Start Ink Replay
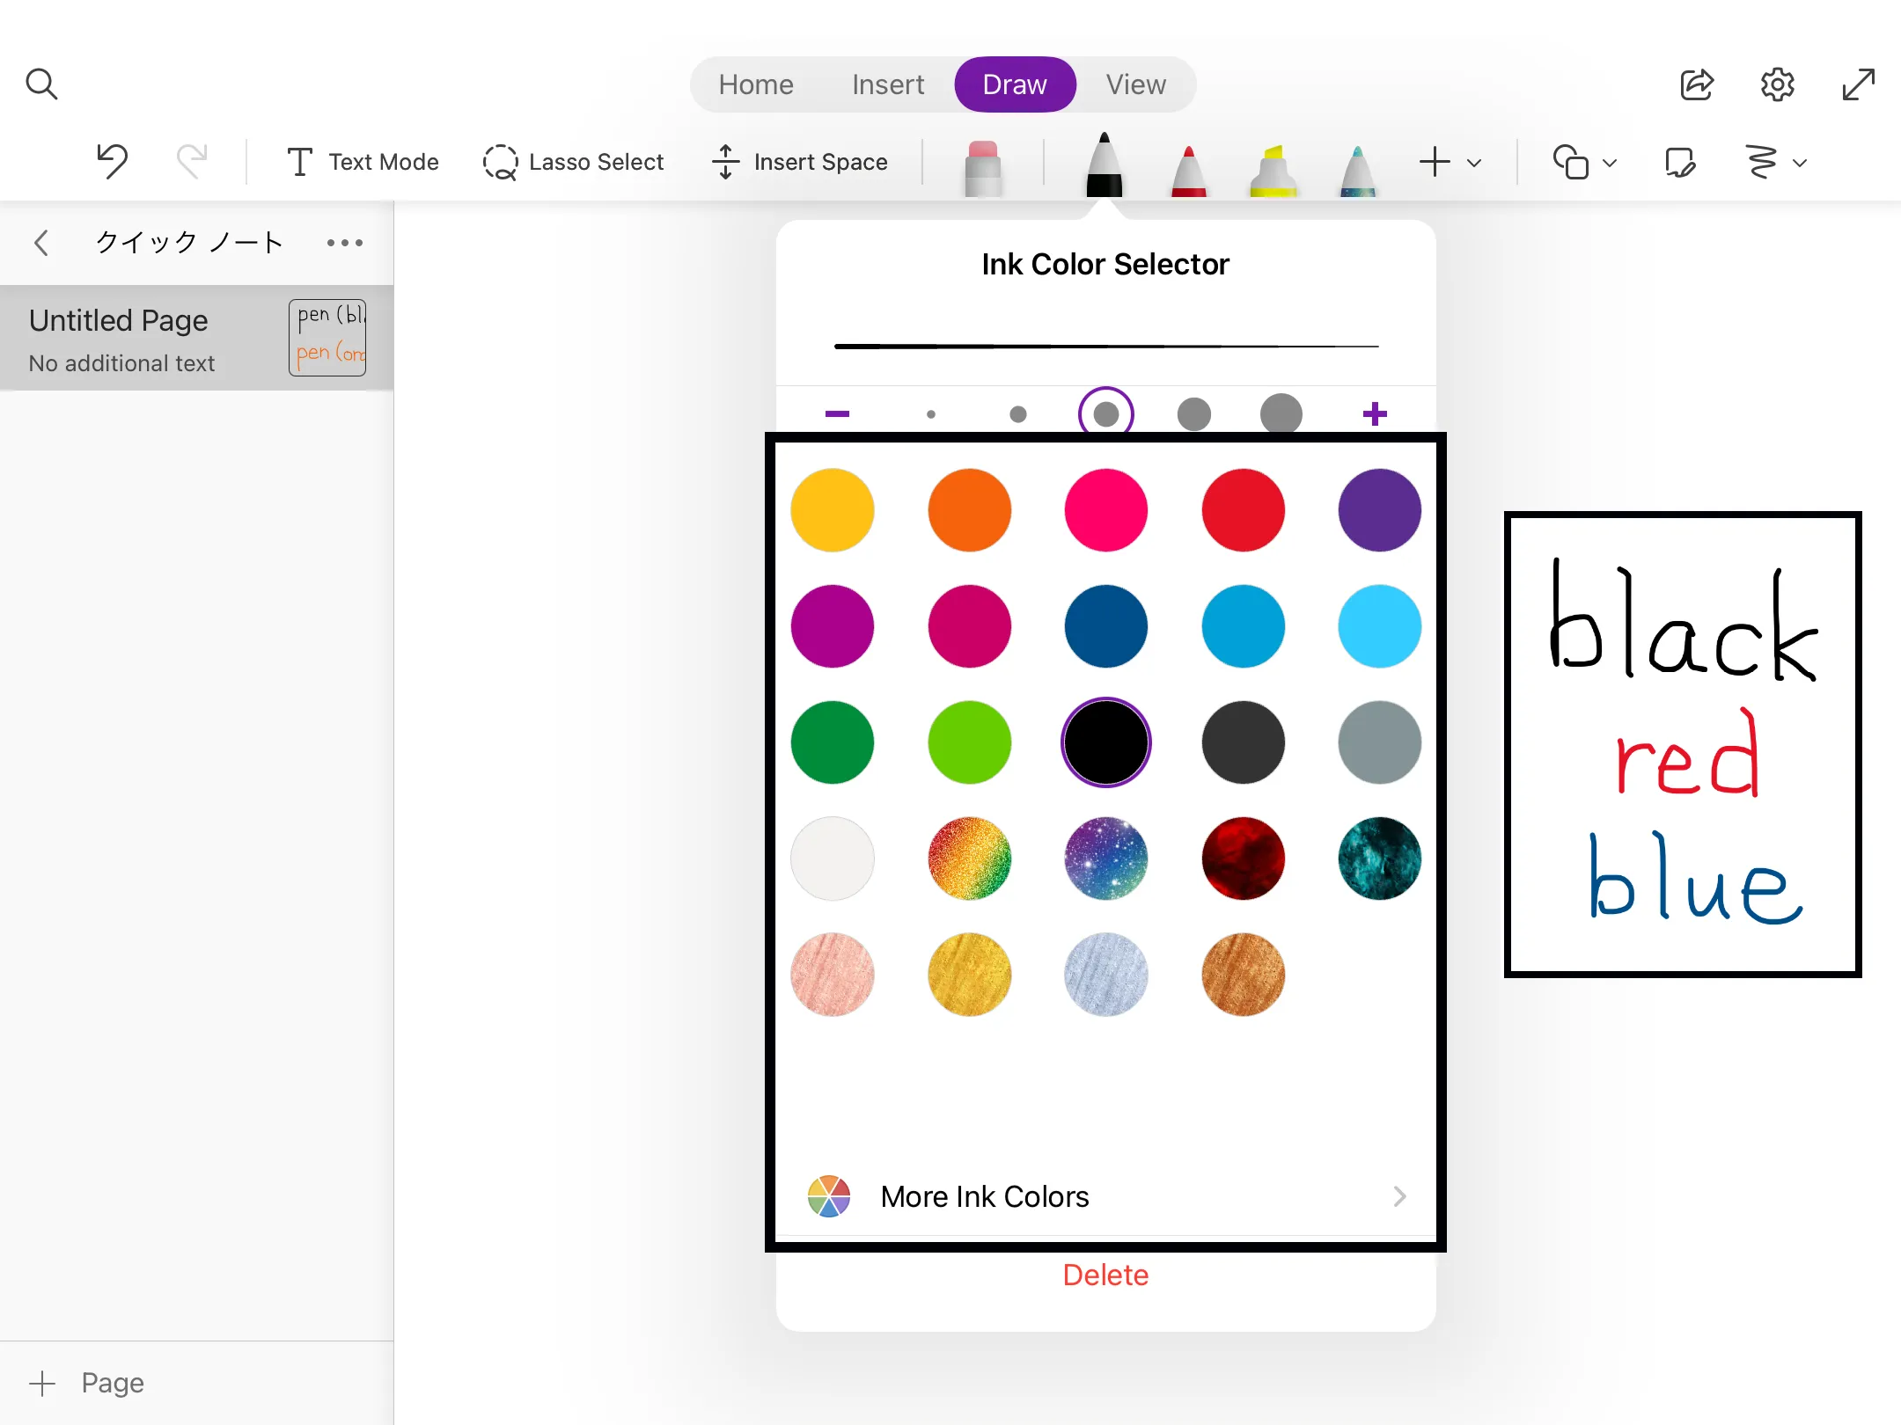The width and height of the screenshot is (1901, 1425). pyautogui.click(x=1766, y=162)
